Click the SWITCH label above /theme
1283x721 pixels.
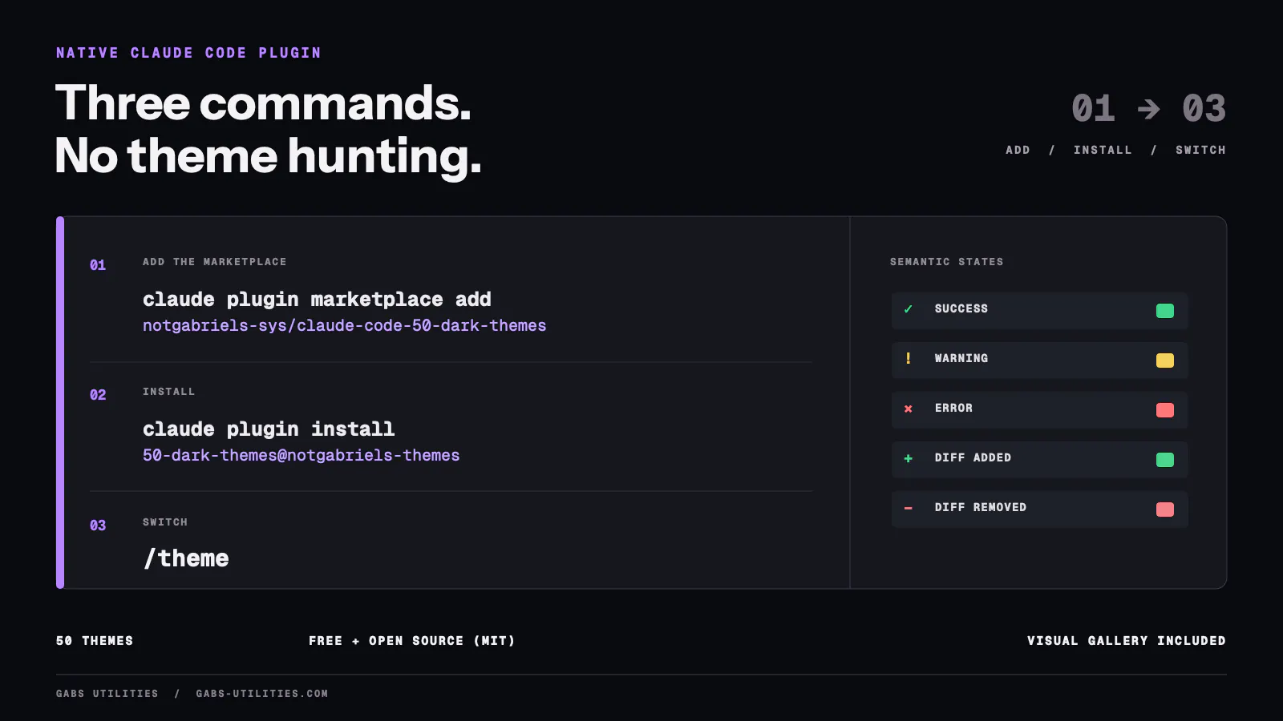click(x=165, y=522)
